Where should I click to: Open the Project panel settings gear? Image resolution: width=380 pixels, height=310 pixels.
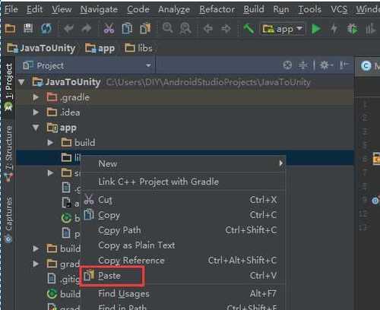pyautogui.click(x=325, y=65)
